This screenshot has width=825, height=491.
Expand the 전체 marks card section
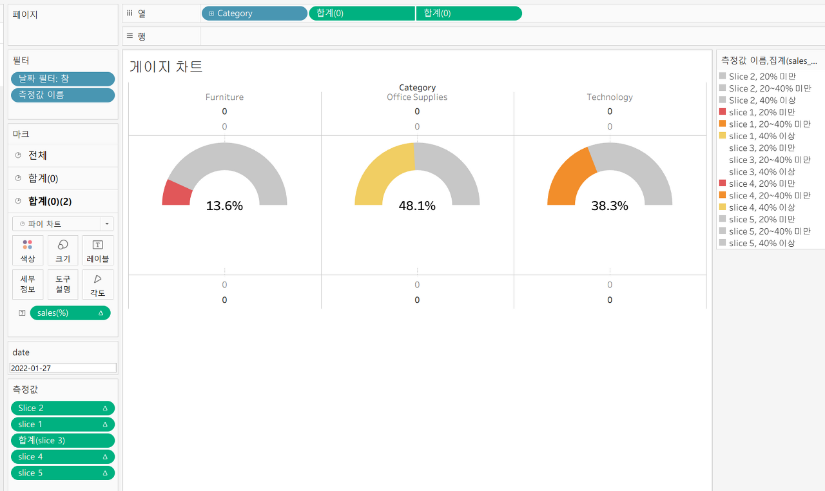(63, 155)
